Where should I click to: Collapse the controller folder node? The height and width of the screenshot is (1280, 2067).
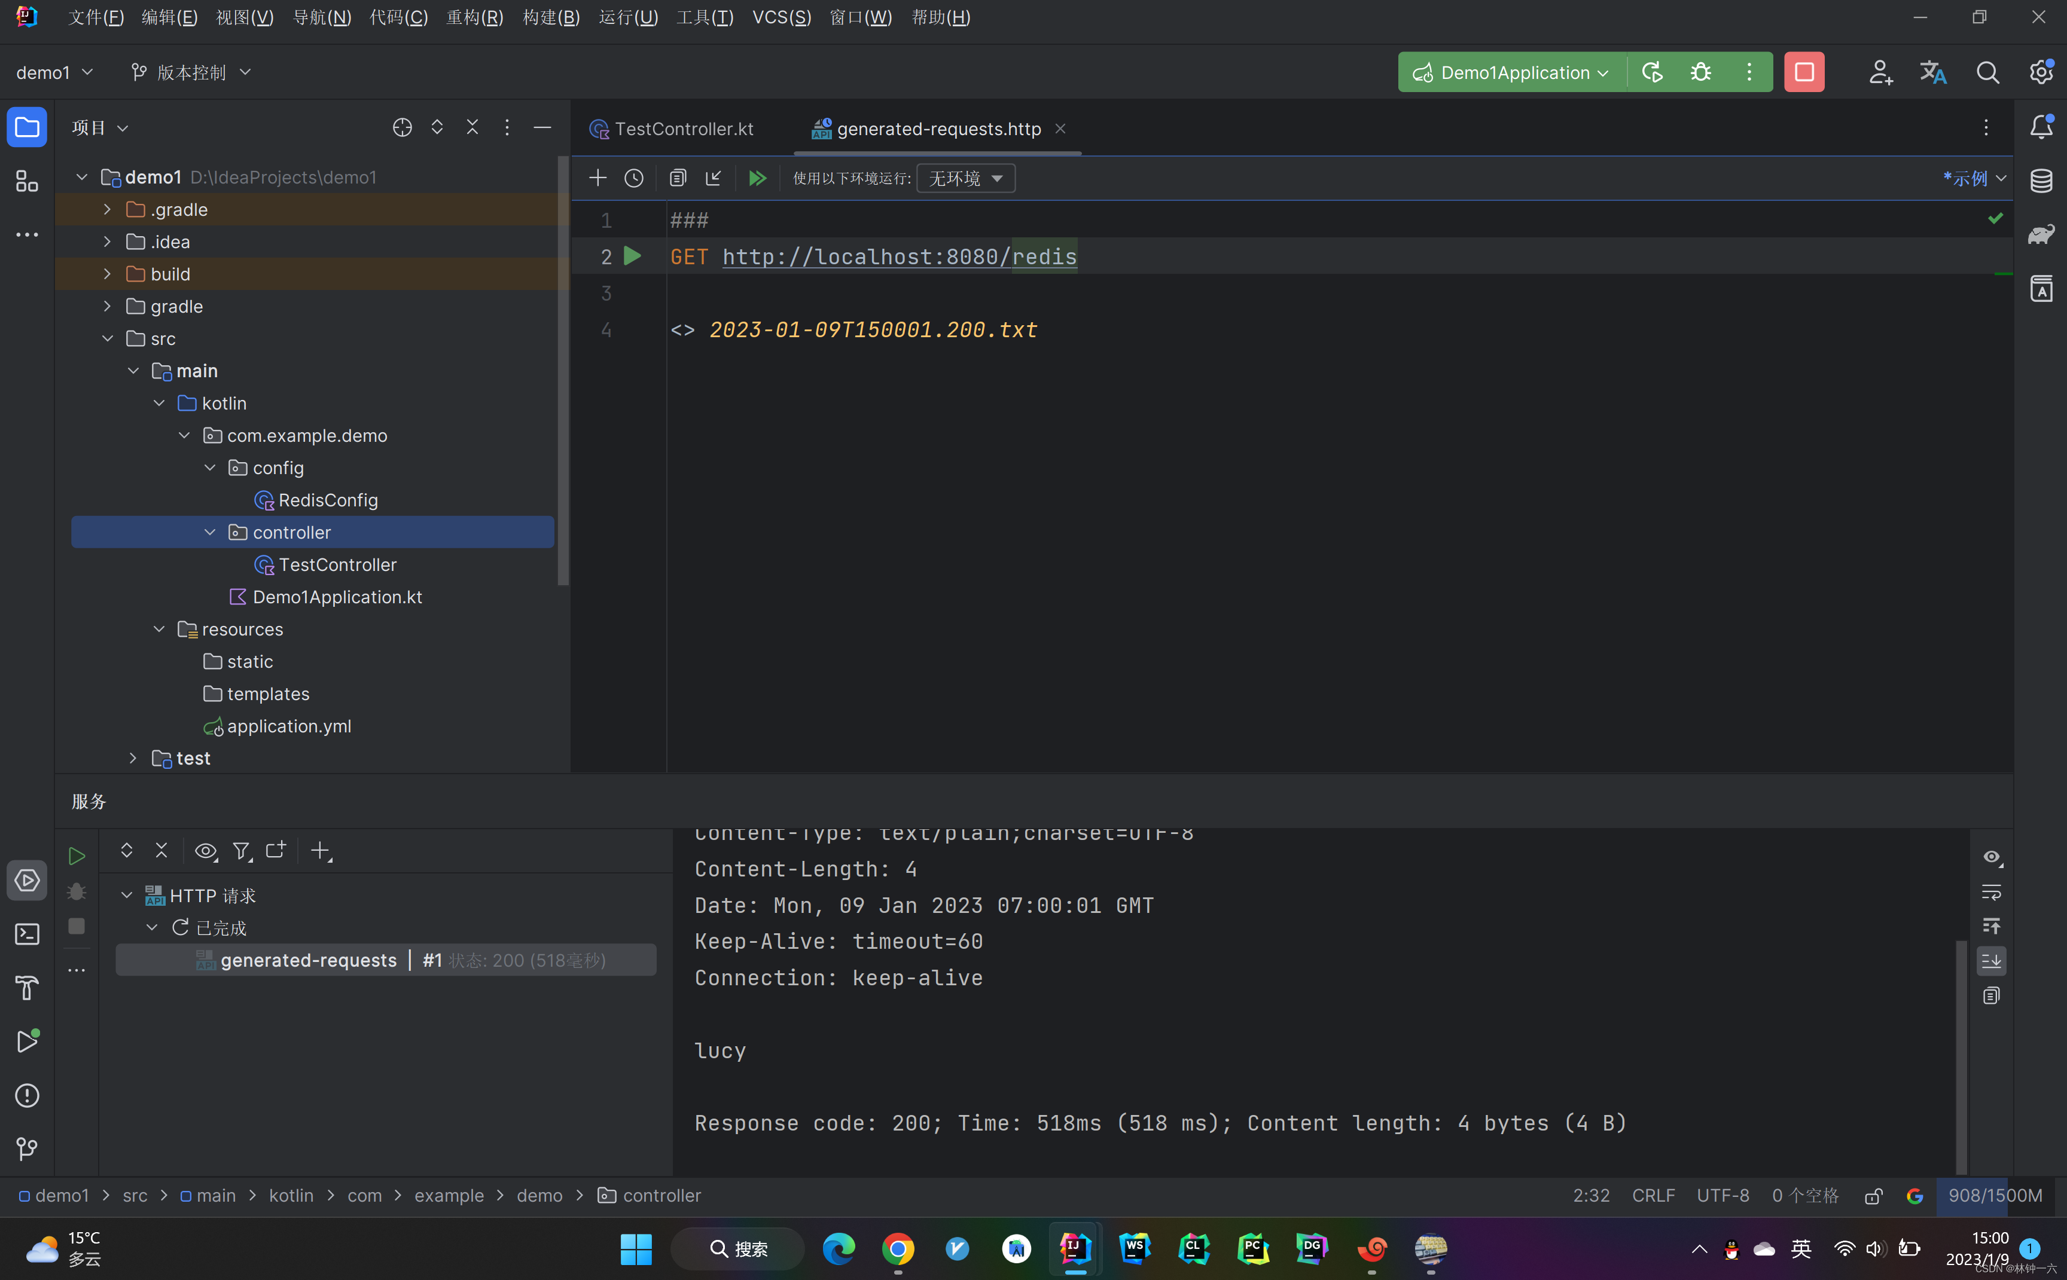[209, 531]
